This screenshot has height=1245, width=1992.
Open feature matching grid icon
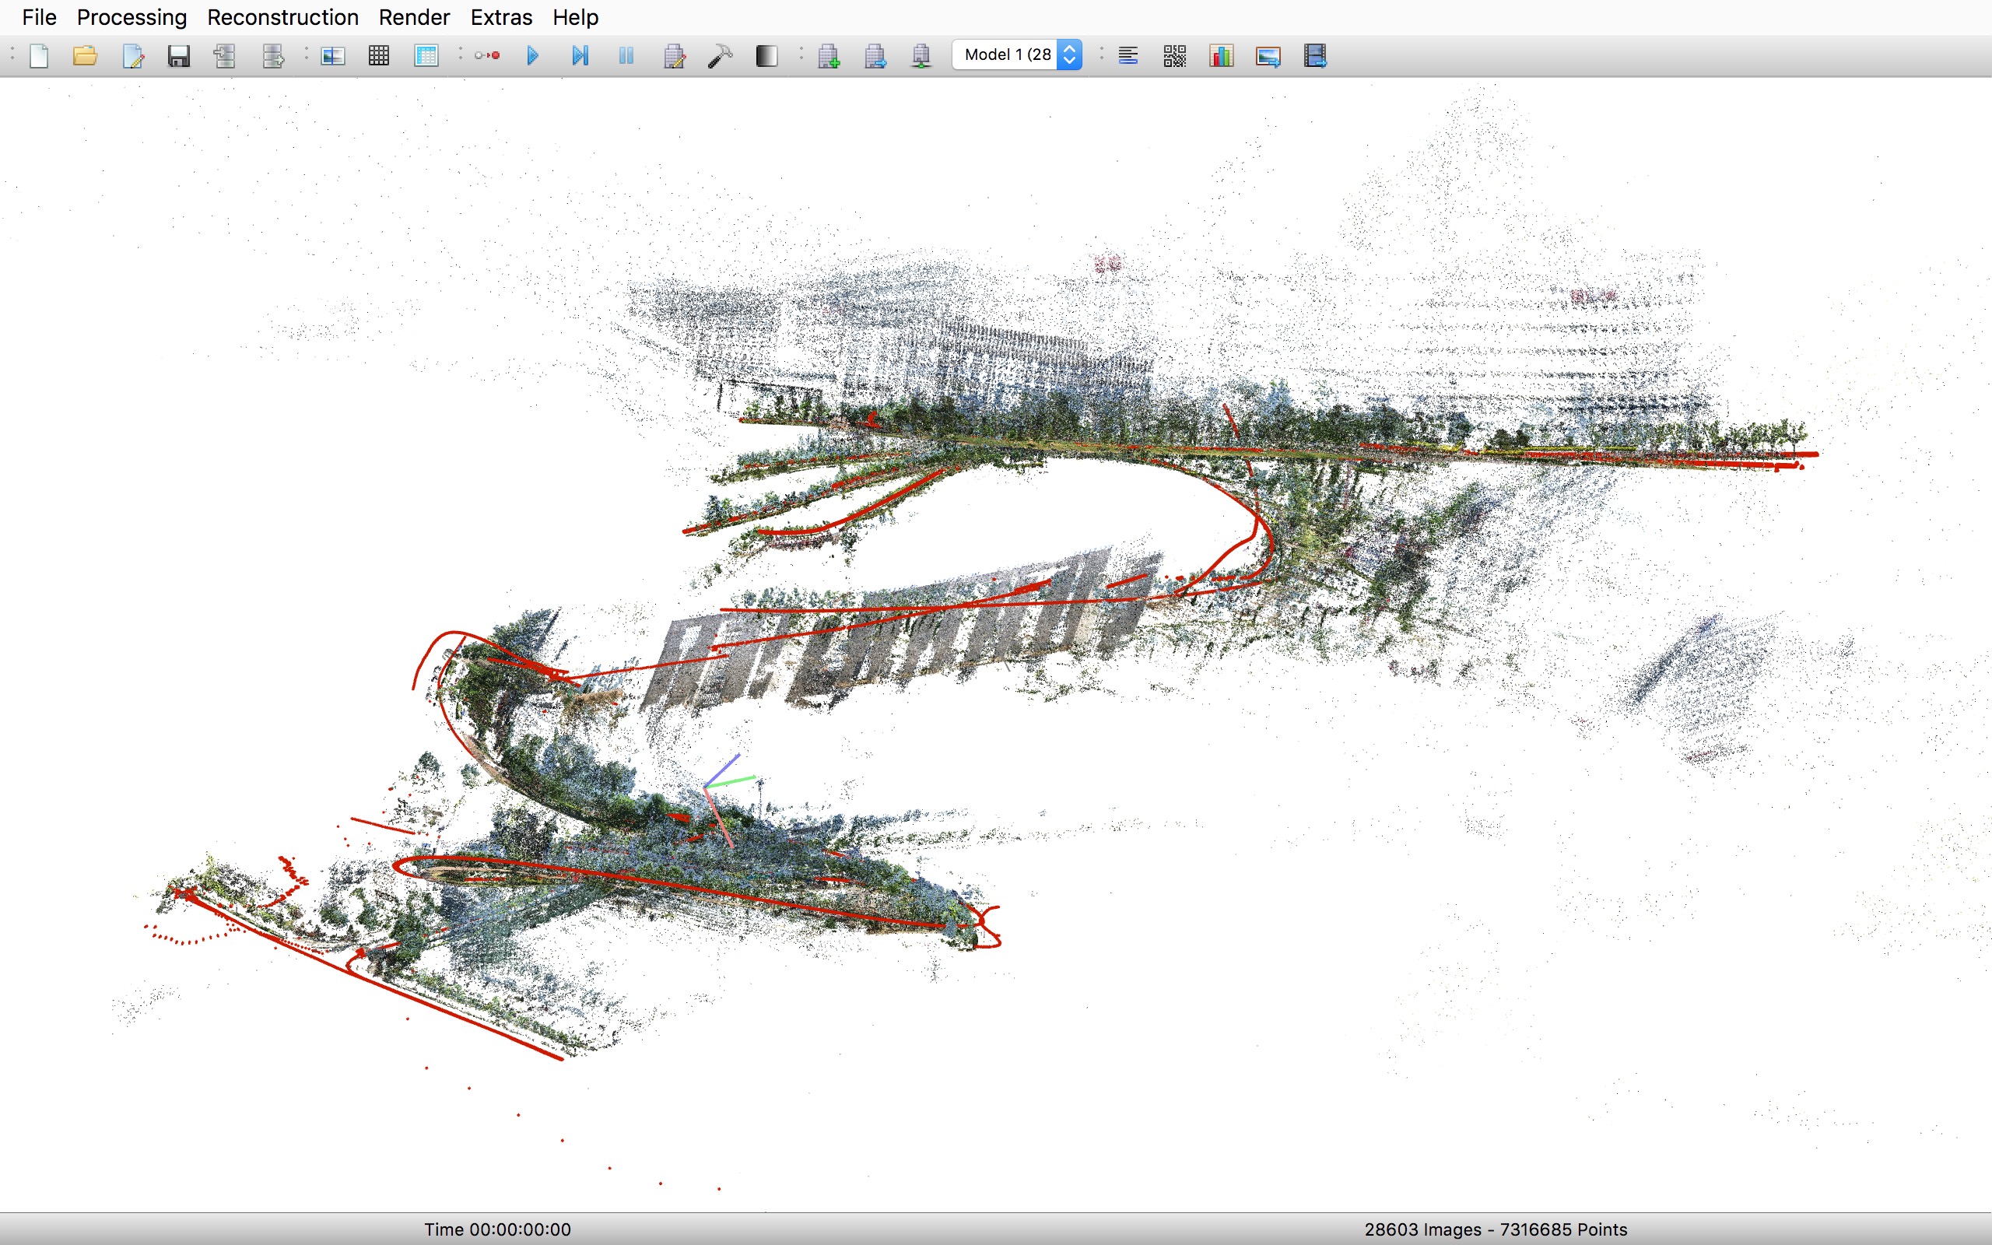click(379, 56)
